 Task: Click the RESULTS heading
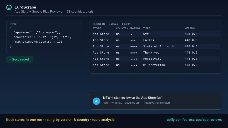[99, 24]
